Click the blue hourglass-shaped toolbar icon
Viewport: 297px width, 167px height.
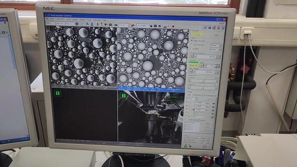pyautogui.click(x=92, y=24)
